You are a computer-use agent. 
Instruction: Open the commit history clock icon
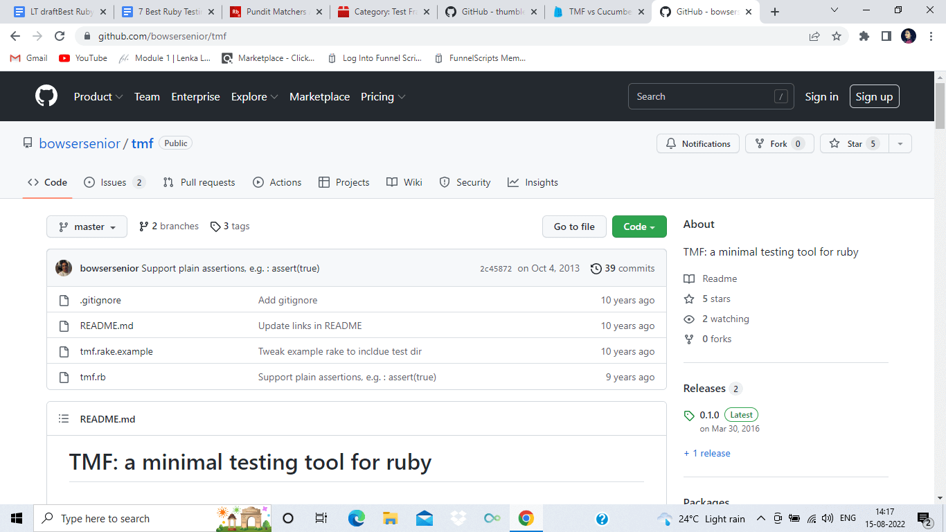coord(596,268)
